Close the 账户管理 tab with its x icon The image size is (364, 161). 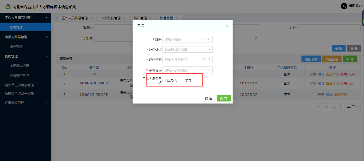[150, 18]
